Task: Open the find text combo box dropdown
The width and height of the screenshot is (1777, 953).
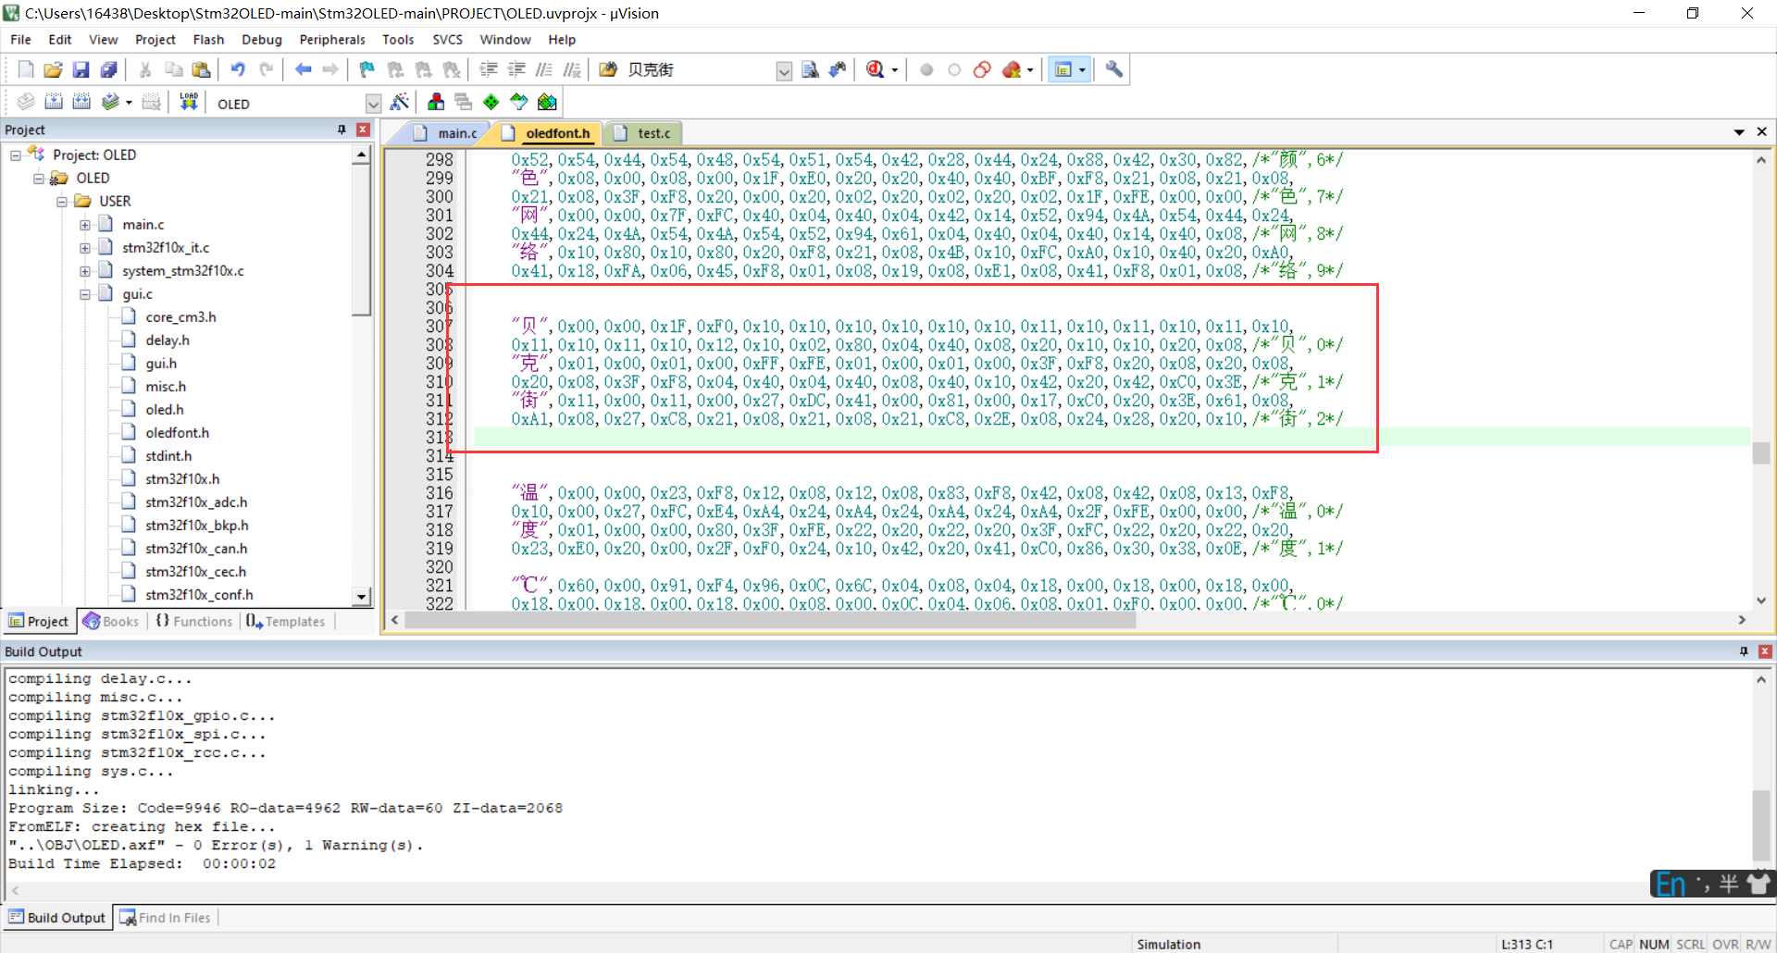Action: click(784, 70)
